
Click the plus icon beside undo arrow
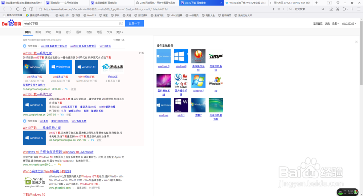(x=352, y=9)
